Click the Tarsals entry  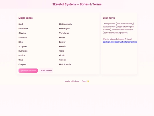point(63,60)
